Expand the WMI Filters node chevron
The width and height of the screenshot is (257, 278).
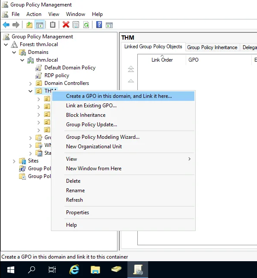(x=31, y=146)
